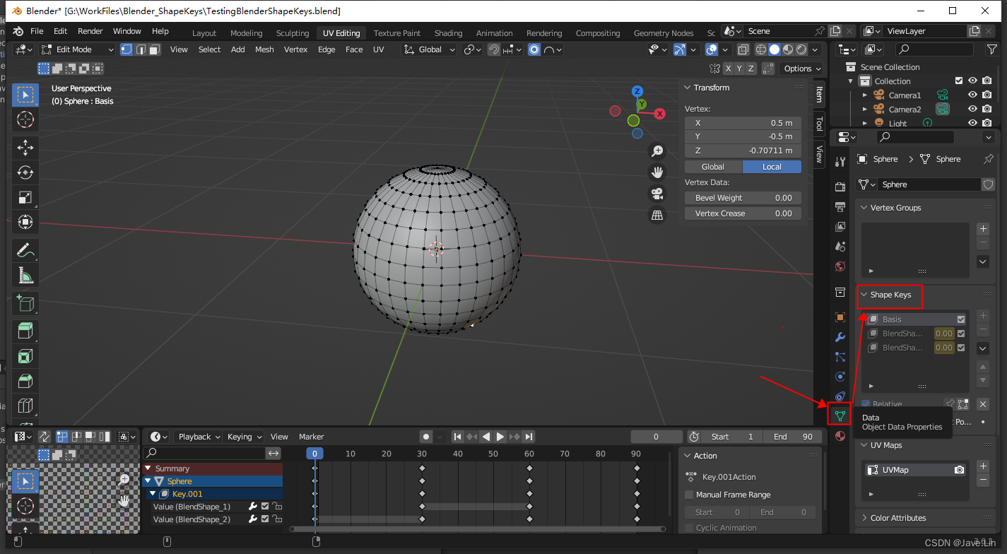
Task: Hide Camera2 with its eye icon
Action: pos(972,110)
